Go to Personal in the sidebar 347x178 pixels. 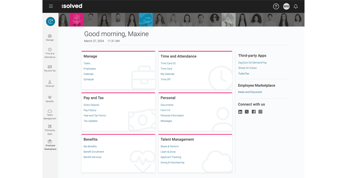[x=50, y=84]
